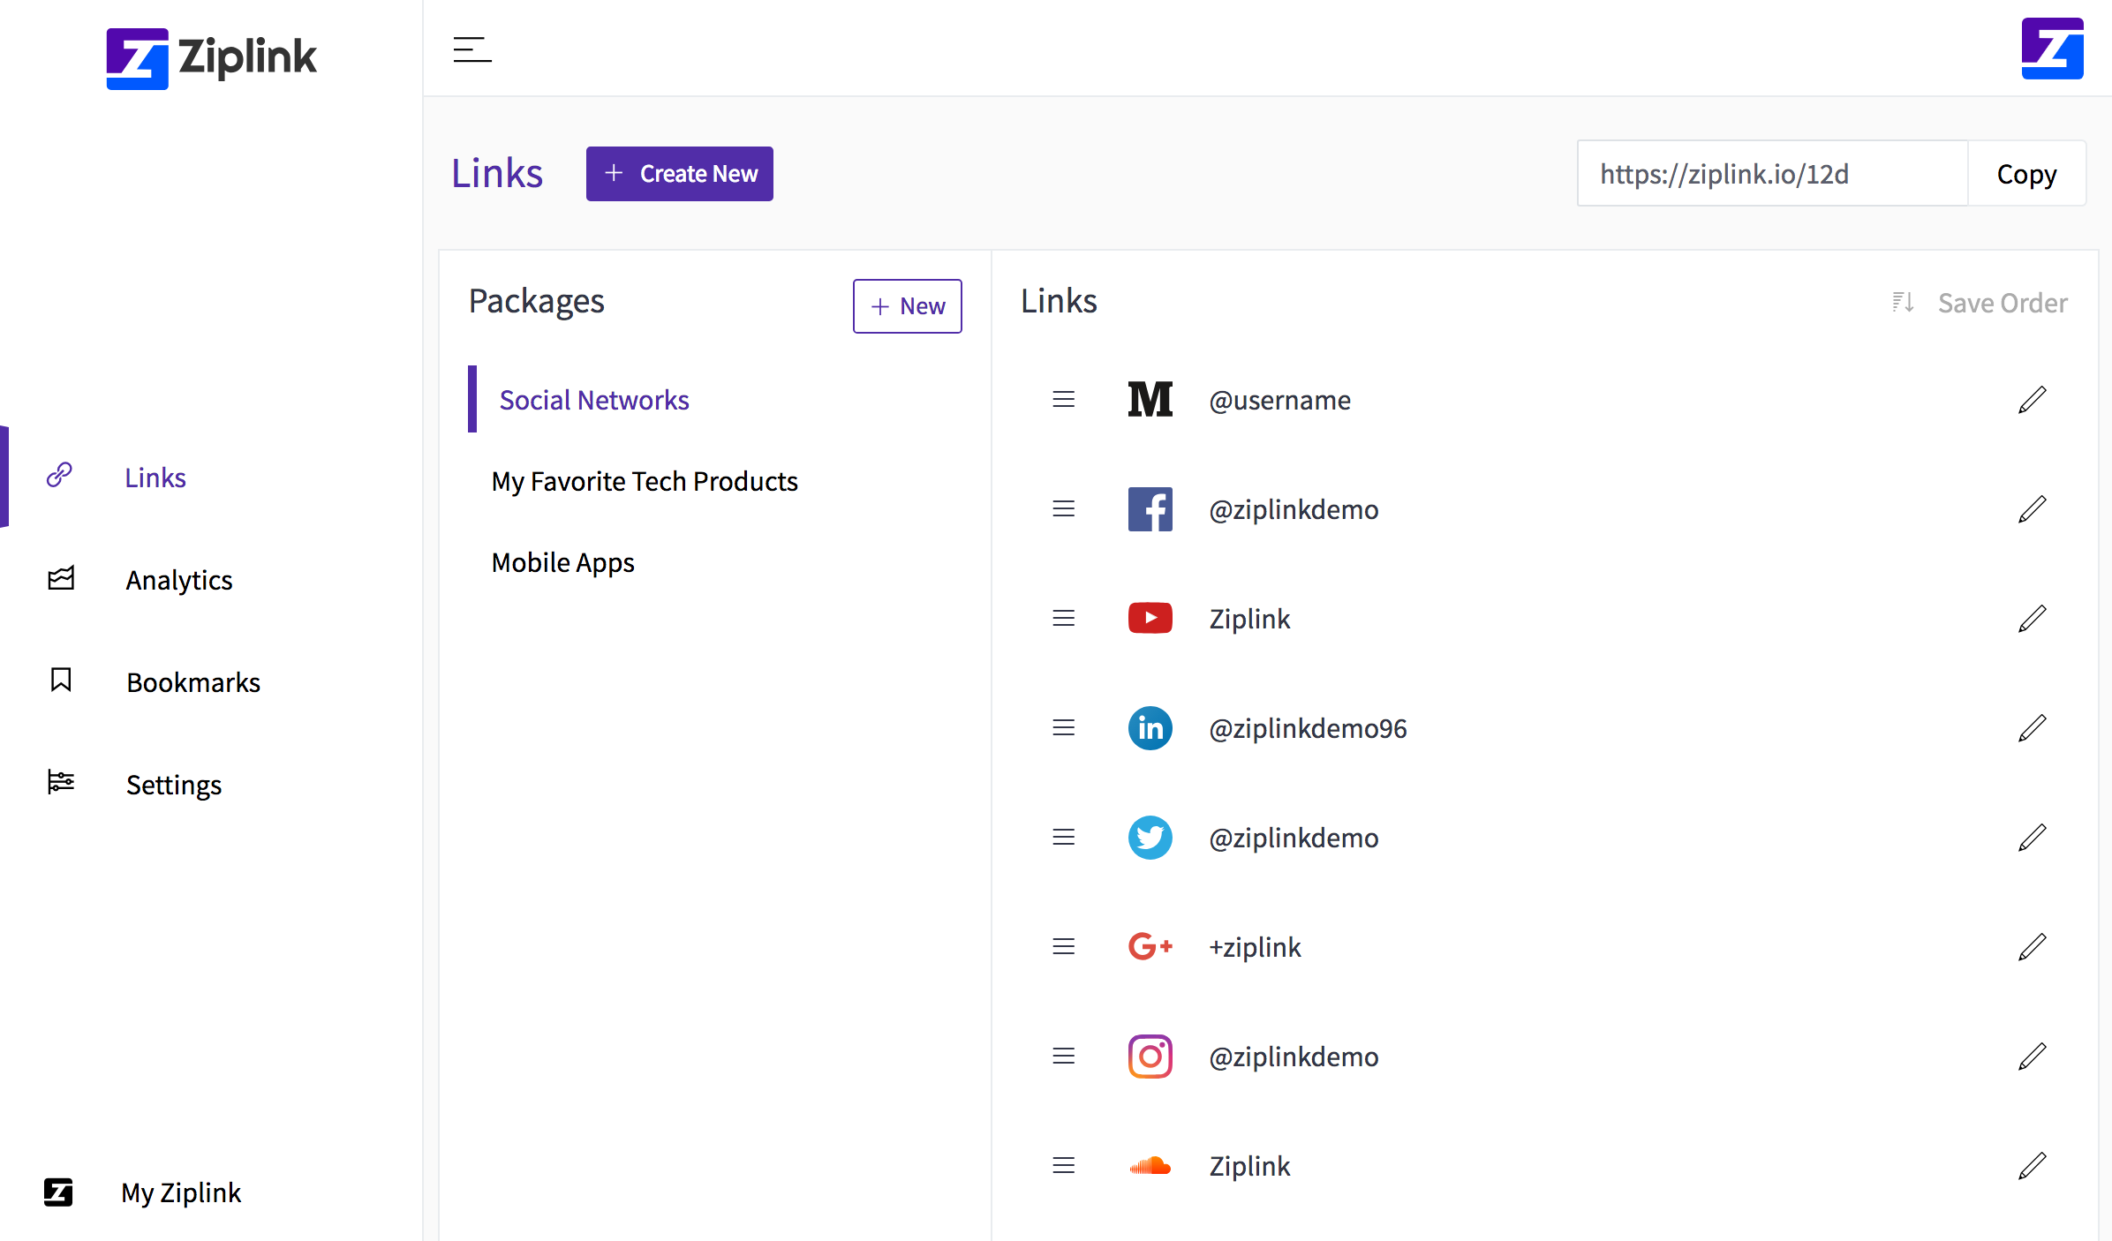This screenshot has width=2112, height=1241.
Task: Click the @ziplinkdemo Instagram link text
Action: [1294, 1057]
